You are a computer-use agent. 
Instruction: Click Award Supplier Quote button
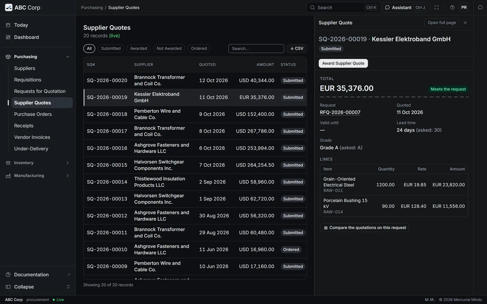(x=343, y=63)
